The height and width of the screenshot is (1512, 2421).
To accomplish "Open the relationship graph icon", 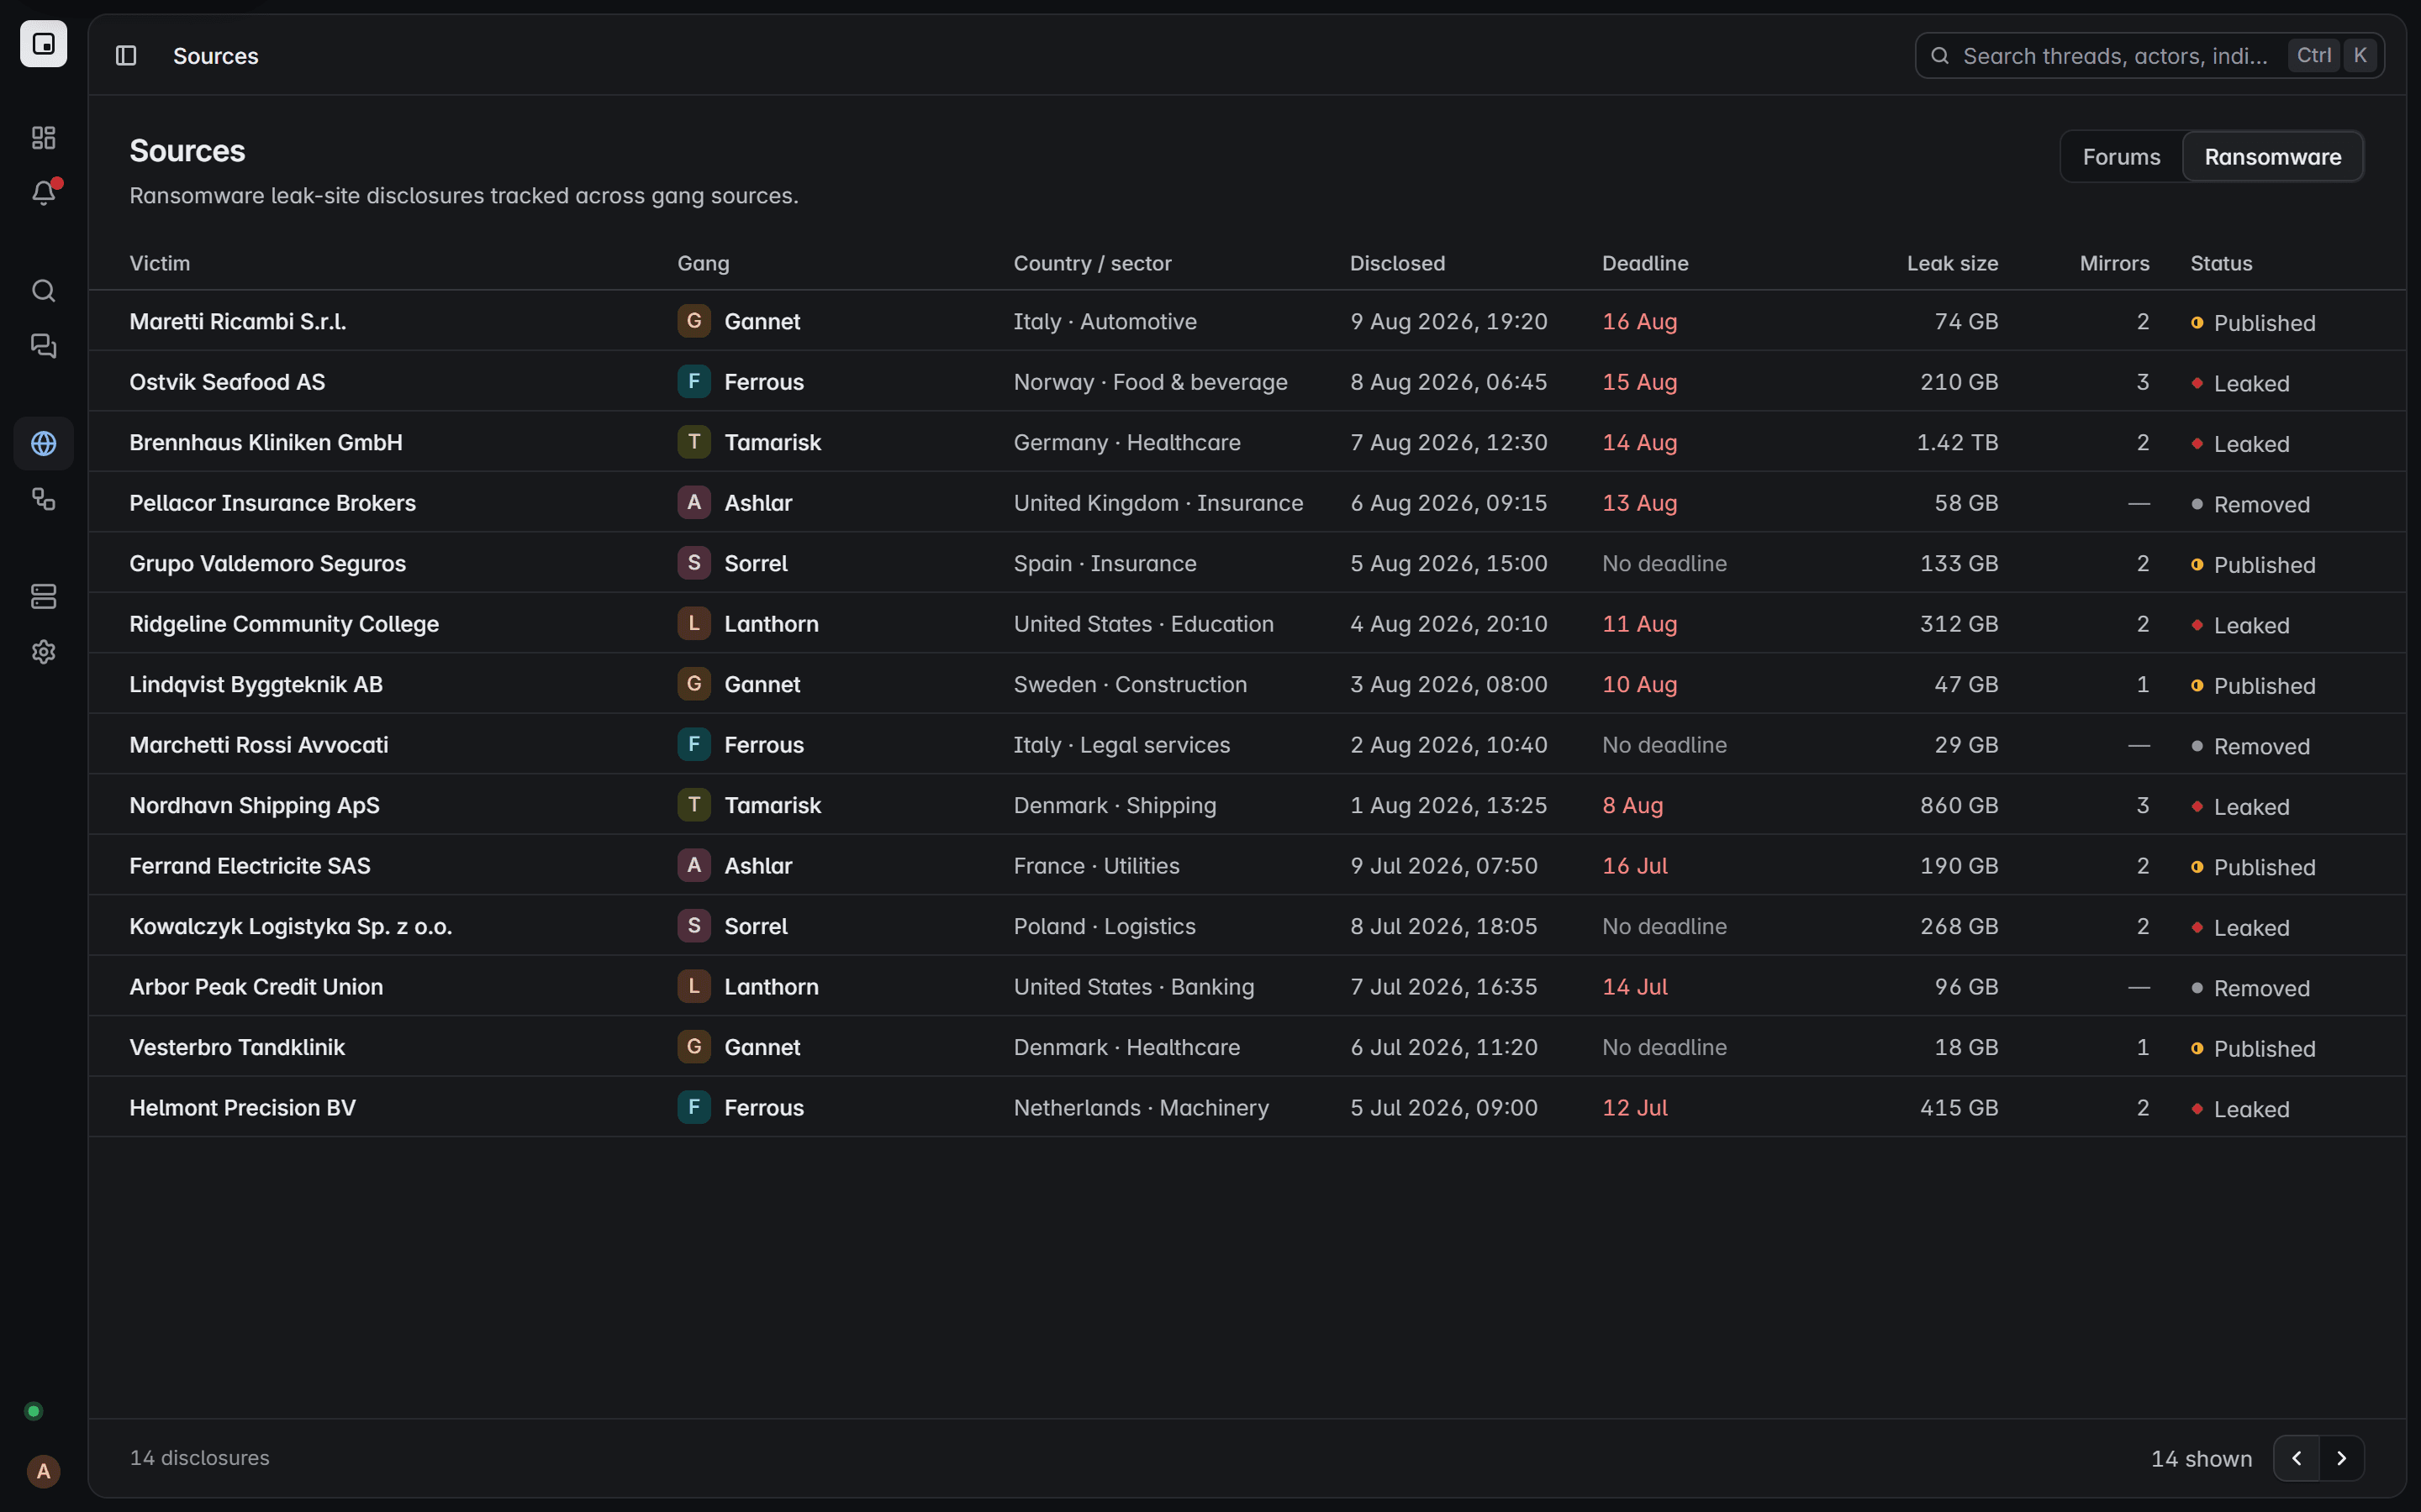I will point(43,499).
